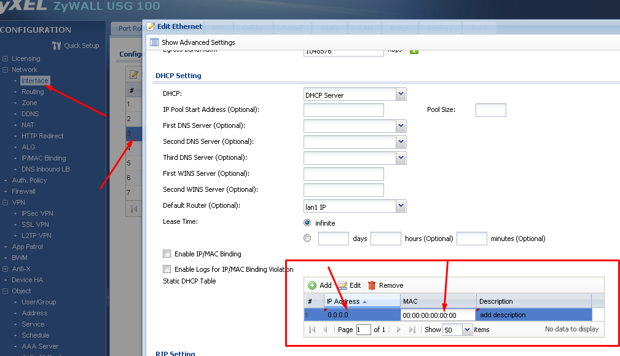The image size is (620, 356).
Task: Select row 3 in background interface list
Action: pos(134,133)
